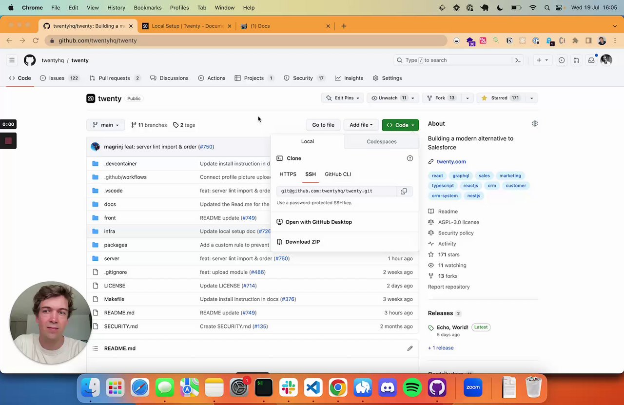Open Chrome extensions puzzle icon
The width and height of the screenshot is (624, 405).
[x=575, y=40]
